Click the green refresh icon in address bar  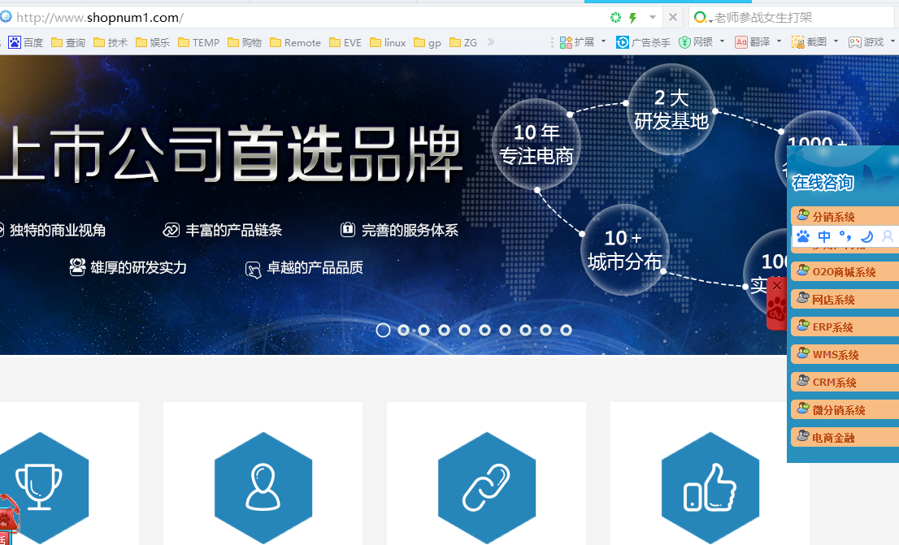click(x=616, y=18)
